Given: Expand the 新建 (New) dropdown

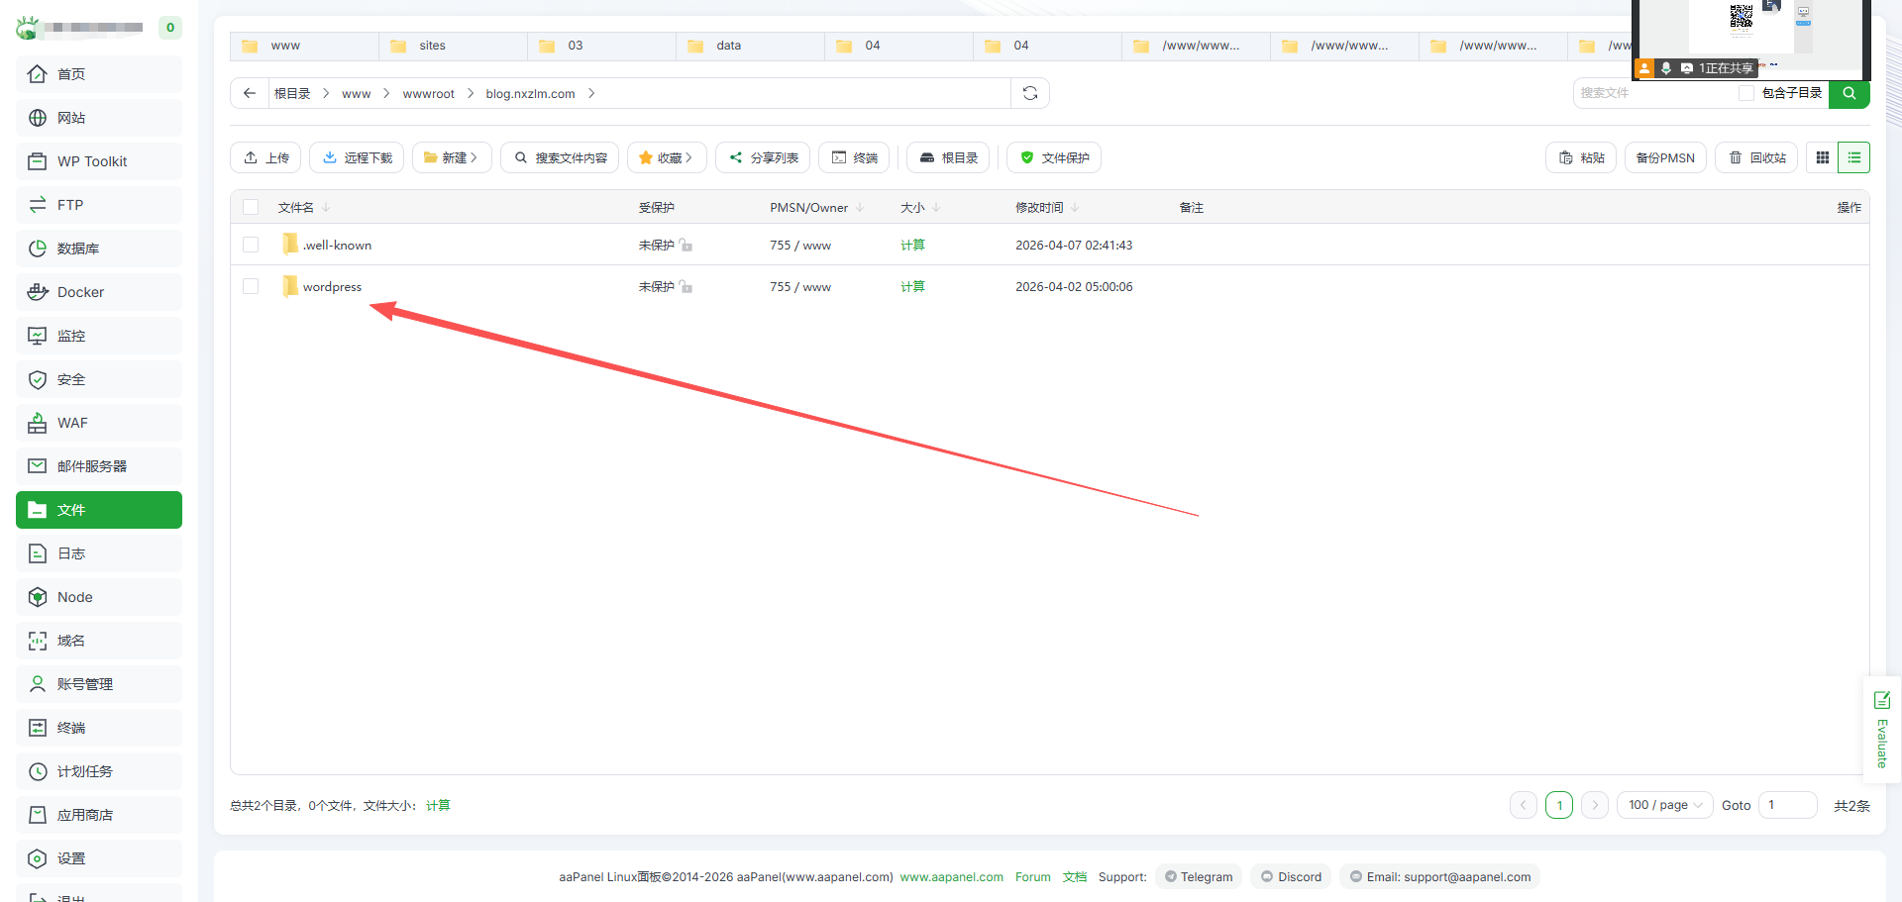Looking at the screenshot, I should (x=452, y=157).
